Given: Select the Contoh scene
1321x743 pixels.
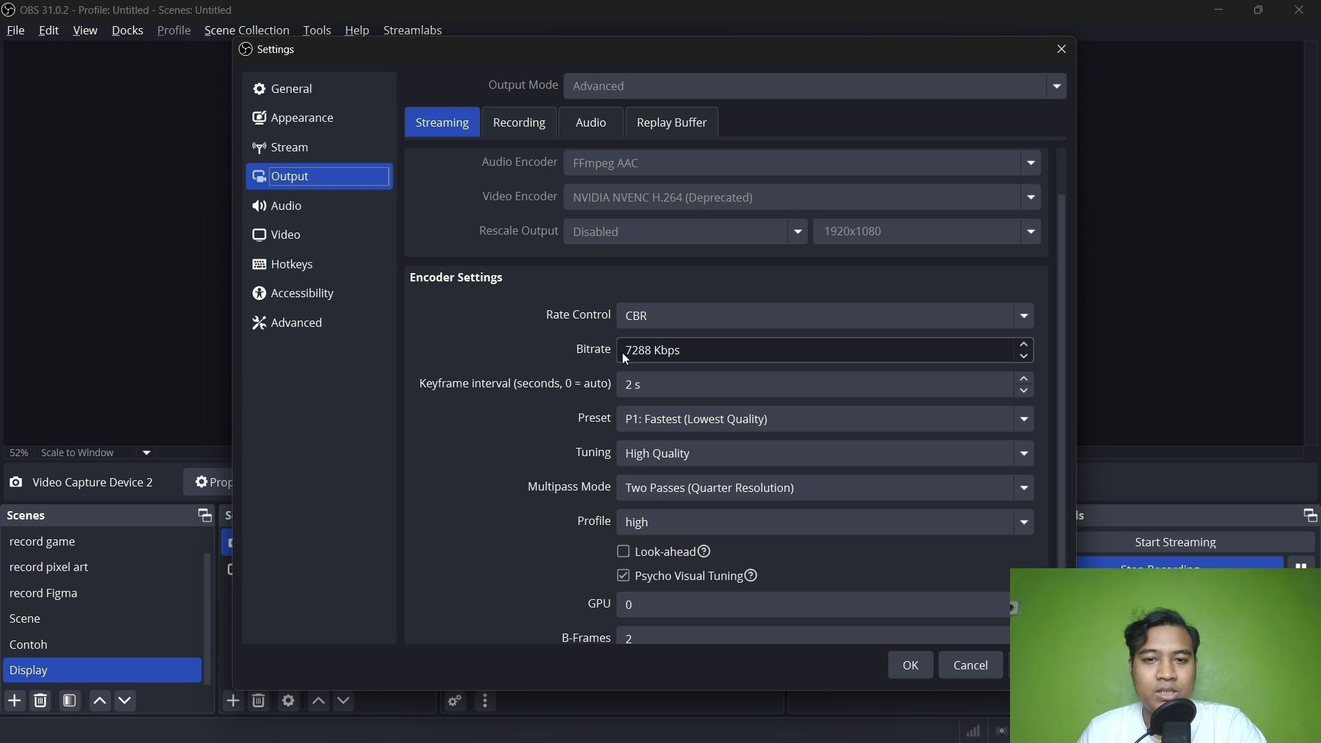Looking at the screenshot, I should 102,646.
